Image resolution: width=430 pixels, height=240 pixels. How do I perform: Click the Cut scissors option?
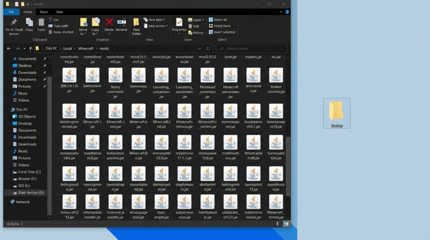[x=53, y=20]
